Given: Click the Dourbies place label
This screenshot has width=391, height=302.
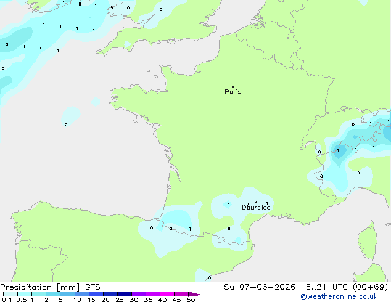Looking at the screenshot, I should coord(256,207).
